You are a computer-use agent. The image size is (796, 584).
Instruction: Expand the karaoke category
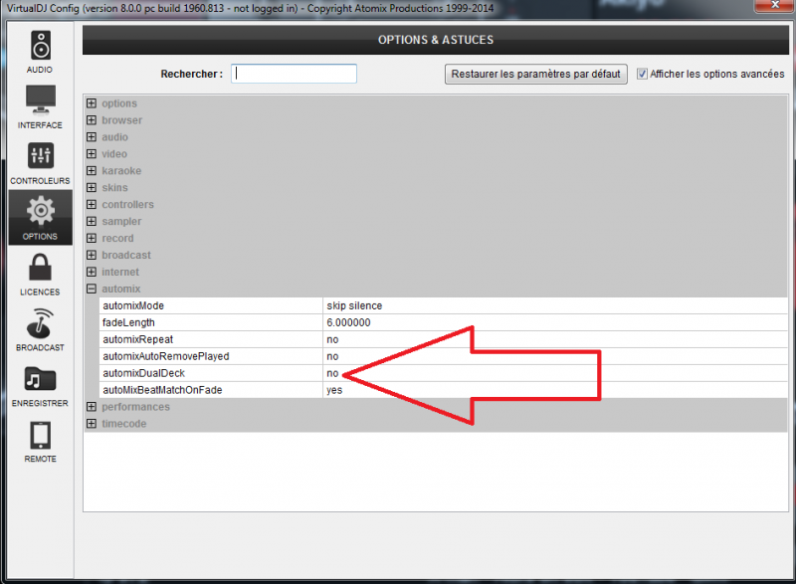92,170
